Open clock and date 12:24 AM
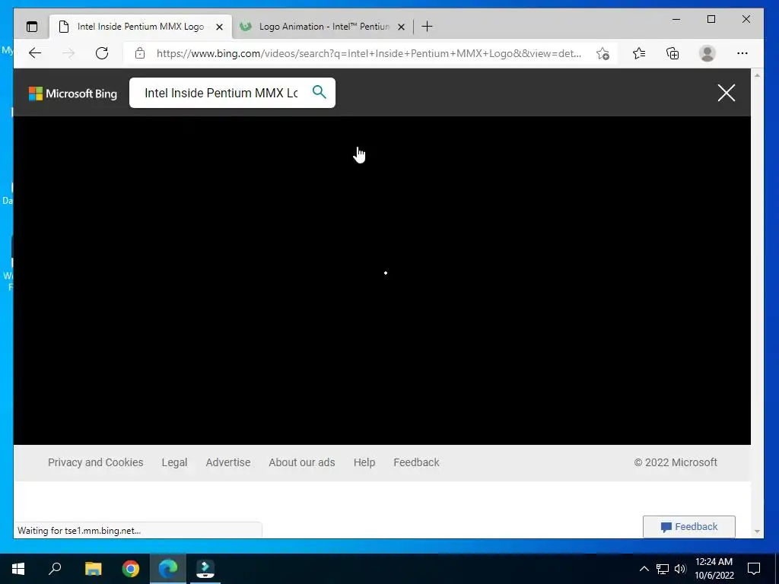 coord(714,569)
